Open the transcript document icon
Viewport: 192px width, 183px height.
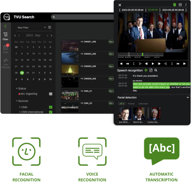pos(151,70)
